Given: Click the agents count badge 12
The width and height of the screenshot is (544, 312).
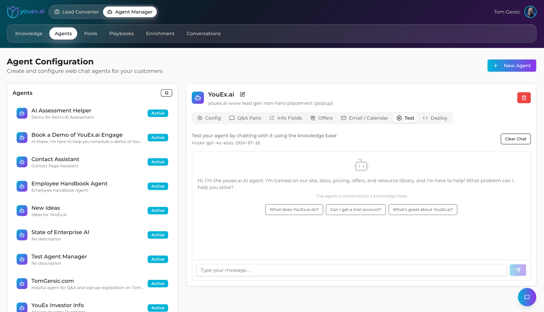Looking at the screenshot, I should 166,93.
